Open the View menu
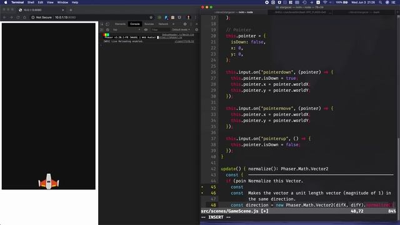This screenshot has height=225, width=400. (50, 2)
